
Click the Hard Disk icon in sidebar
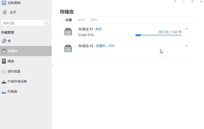[4, 61]
